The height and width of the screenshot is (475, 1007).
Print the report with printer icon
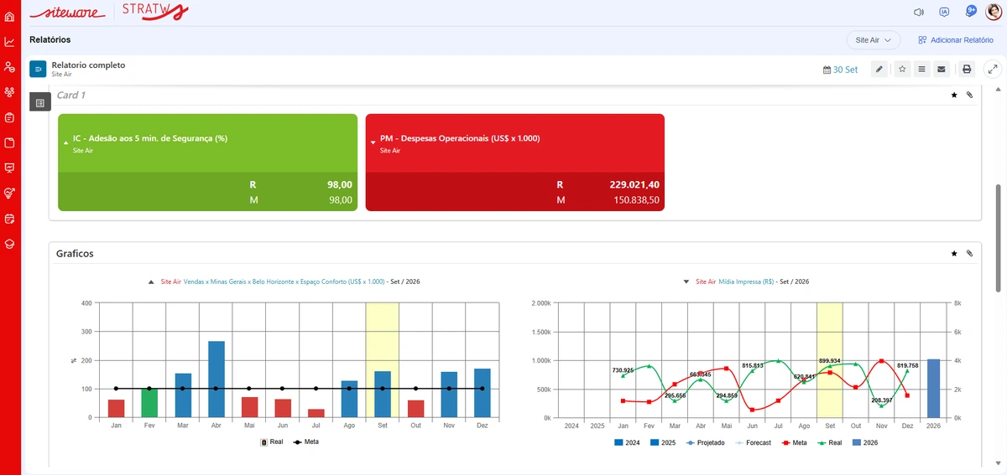click(967, 70)
